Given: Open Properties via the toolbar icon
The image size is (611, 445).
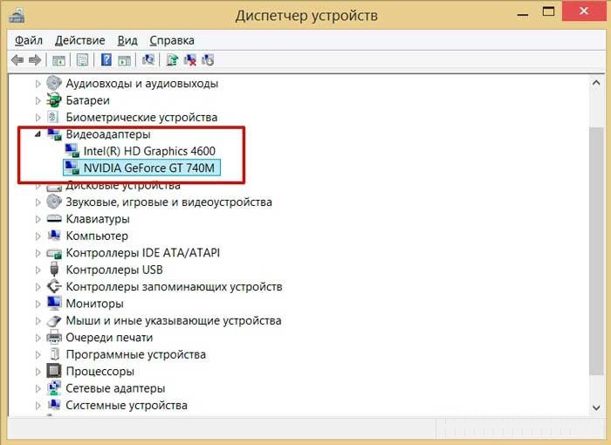Looking at the screenshot, I should click(82, 60).
